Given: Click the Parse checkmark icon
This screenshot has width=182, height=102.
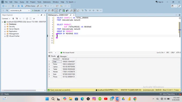Looking at the screenshot, I should pyautogui.click(x=45, y=10).
